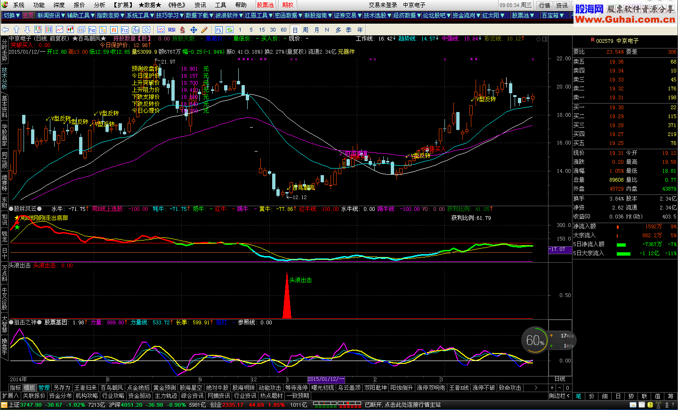Click the wavy multi-line indicator icon
The width and height of the screenshot is (678, 410).
point(161,30)
